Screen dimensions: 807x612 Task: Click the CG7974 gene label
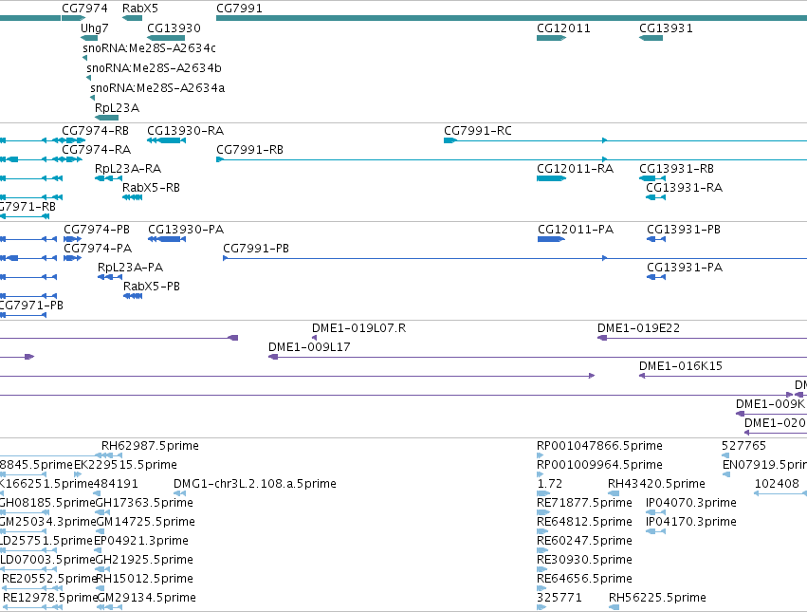pos(84,9)
